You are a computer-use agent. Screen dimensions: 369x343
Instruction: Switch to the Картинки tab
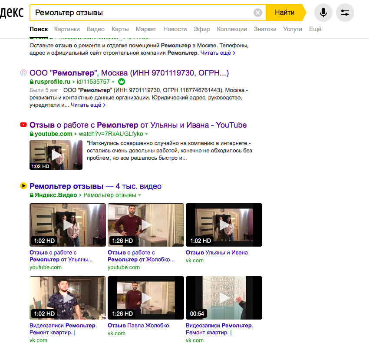67,29
